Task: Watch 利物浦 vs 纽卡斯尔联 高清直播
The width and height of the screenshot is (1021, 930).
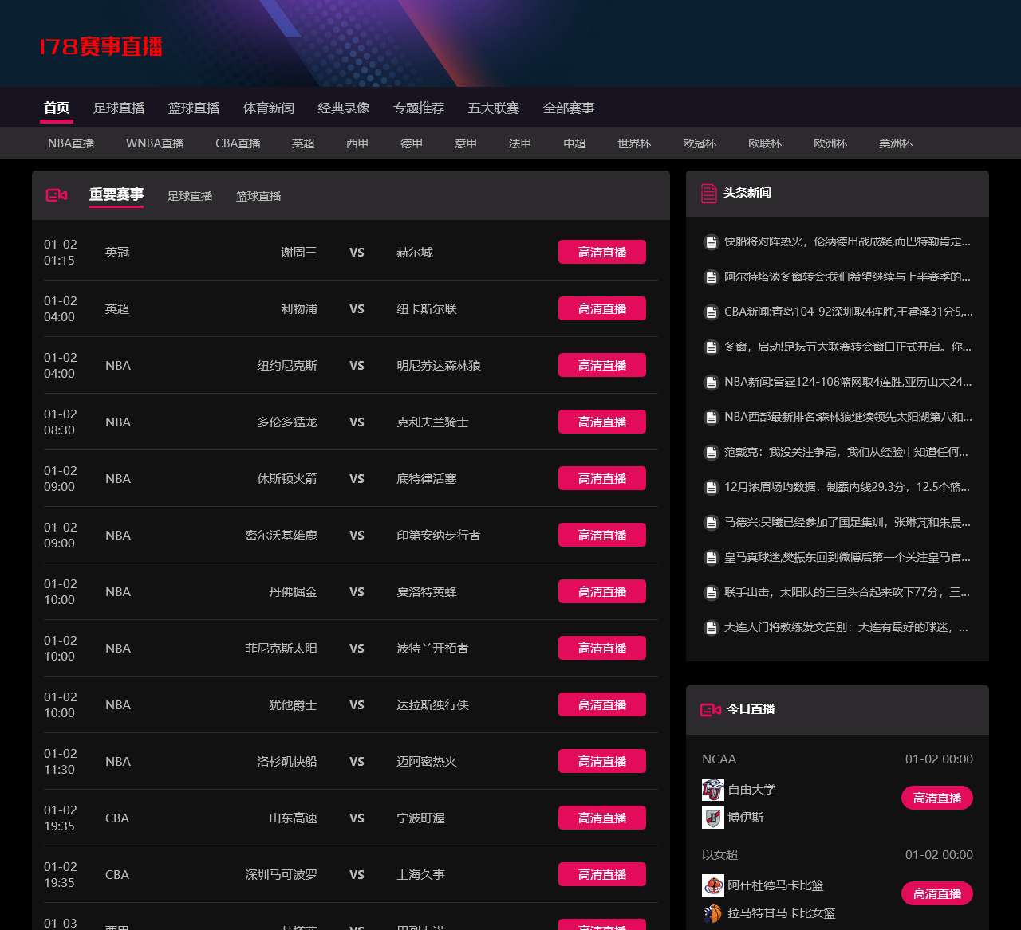Action: (601, 309)
